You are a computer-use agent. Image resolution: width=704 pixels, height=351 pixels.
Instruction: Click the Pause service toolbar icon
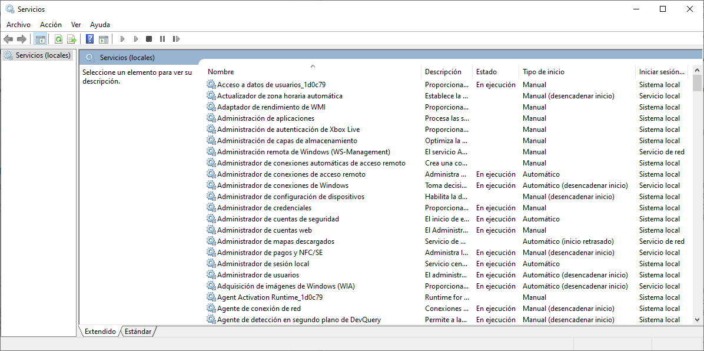(162, 39)
